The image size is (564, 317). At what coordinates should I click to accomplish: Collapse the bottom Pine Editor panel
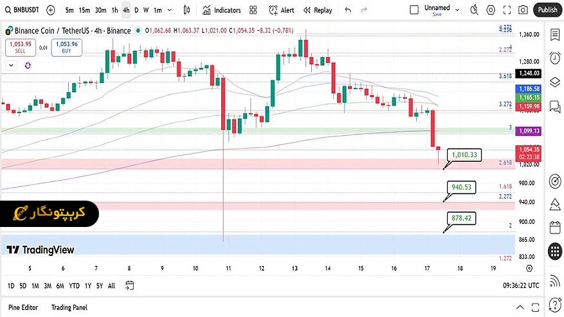point(519,308)
